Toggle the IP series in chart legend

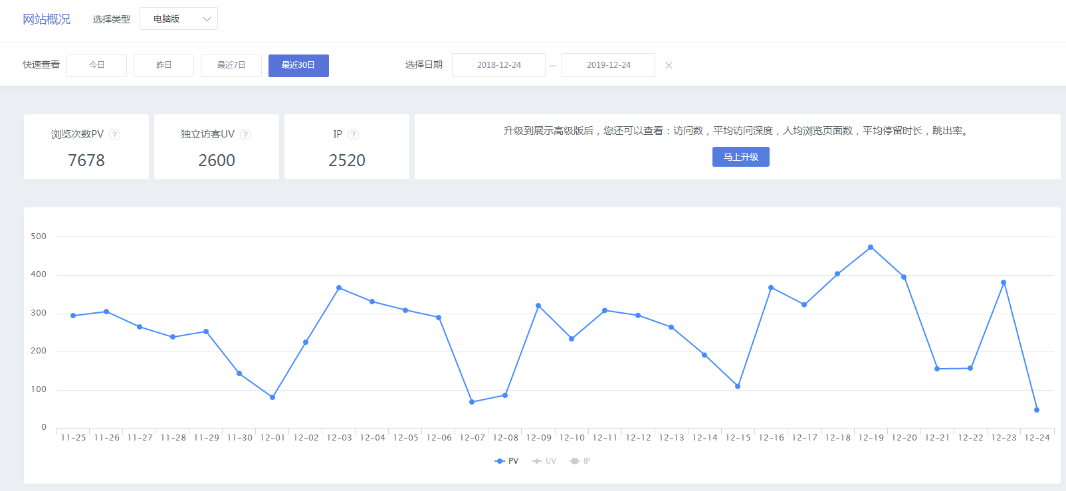pyautogui.click(x=580, y=461)
